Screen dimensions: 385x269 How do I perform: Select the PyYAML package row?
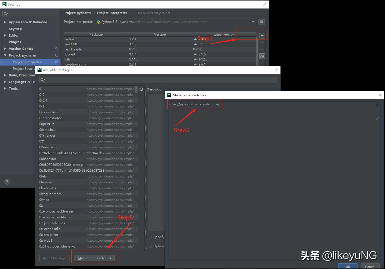(x=160, y=44)
